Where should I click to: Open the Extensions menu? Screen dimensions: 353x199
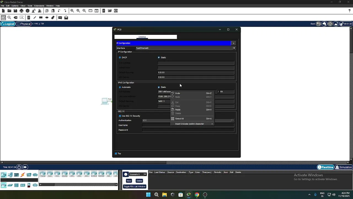coord(39,6)
